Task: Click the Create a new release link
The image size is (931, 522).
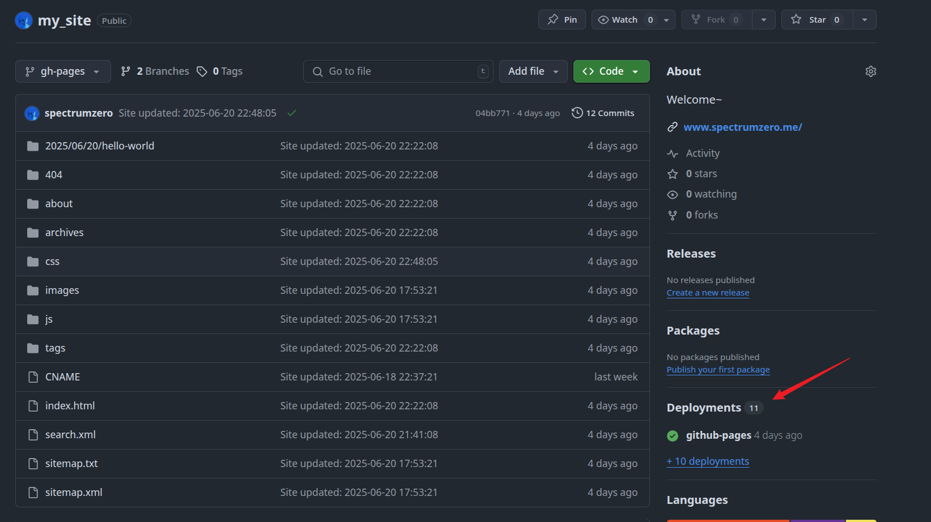Action: pyautogui.click(x=708, y=293)
